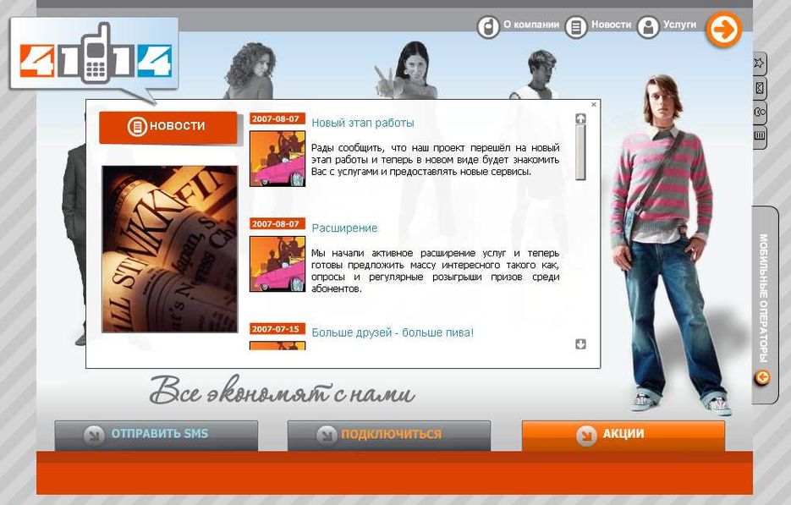The height and width of the screenshot is (505, 791).
Task: Click the bottom side tab with the striped icon
Action: 759,136
